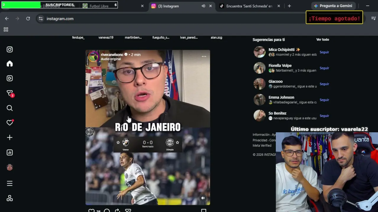Screen dimensions: 378x212
Task: Open Fiorella Volpe profile picture
Action: [x=260, y=68]
